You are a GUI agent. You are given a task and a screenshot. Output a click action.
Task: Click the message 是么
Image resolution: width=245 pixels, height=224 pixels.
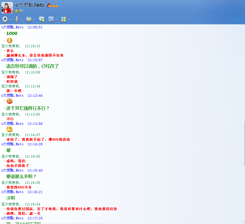[10, 51]
